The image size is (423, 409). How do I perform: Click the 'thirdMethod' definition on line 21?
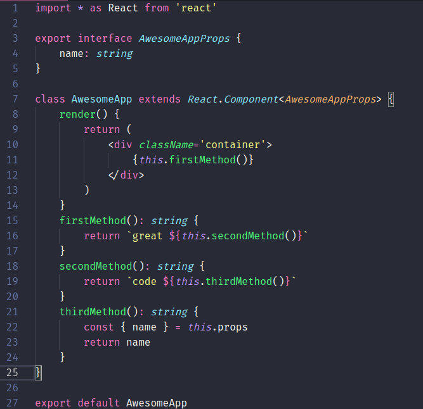pos(93,311)
